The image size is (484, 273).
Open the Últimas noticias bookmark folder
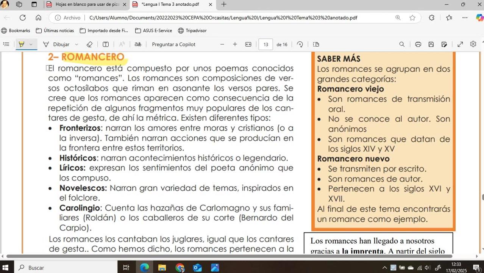(x=55, y=30)
